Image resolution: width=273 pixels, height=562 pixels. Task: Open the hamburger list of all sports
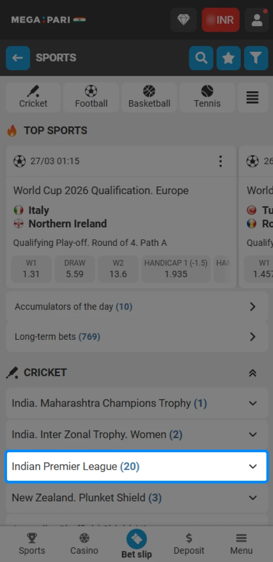click(253, 97)
